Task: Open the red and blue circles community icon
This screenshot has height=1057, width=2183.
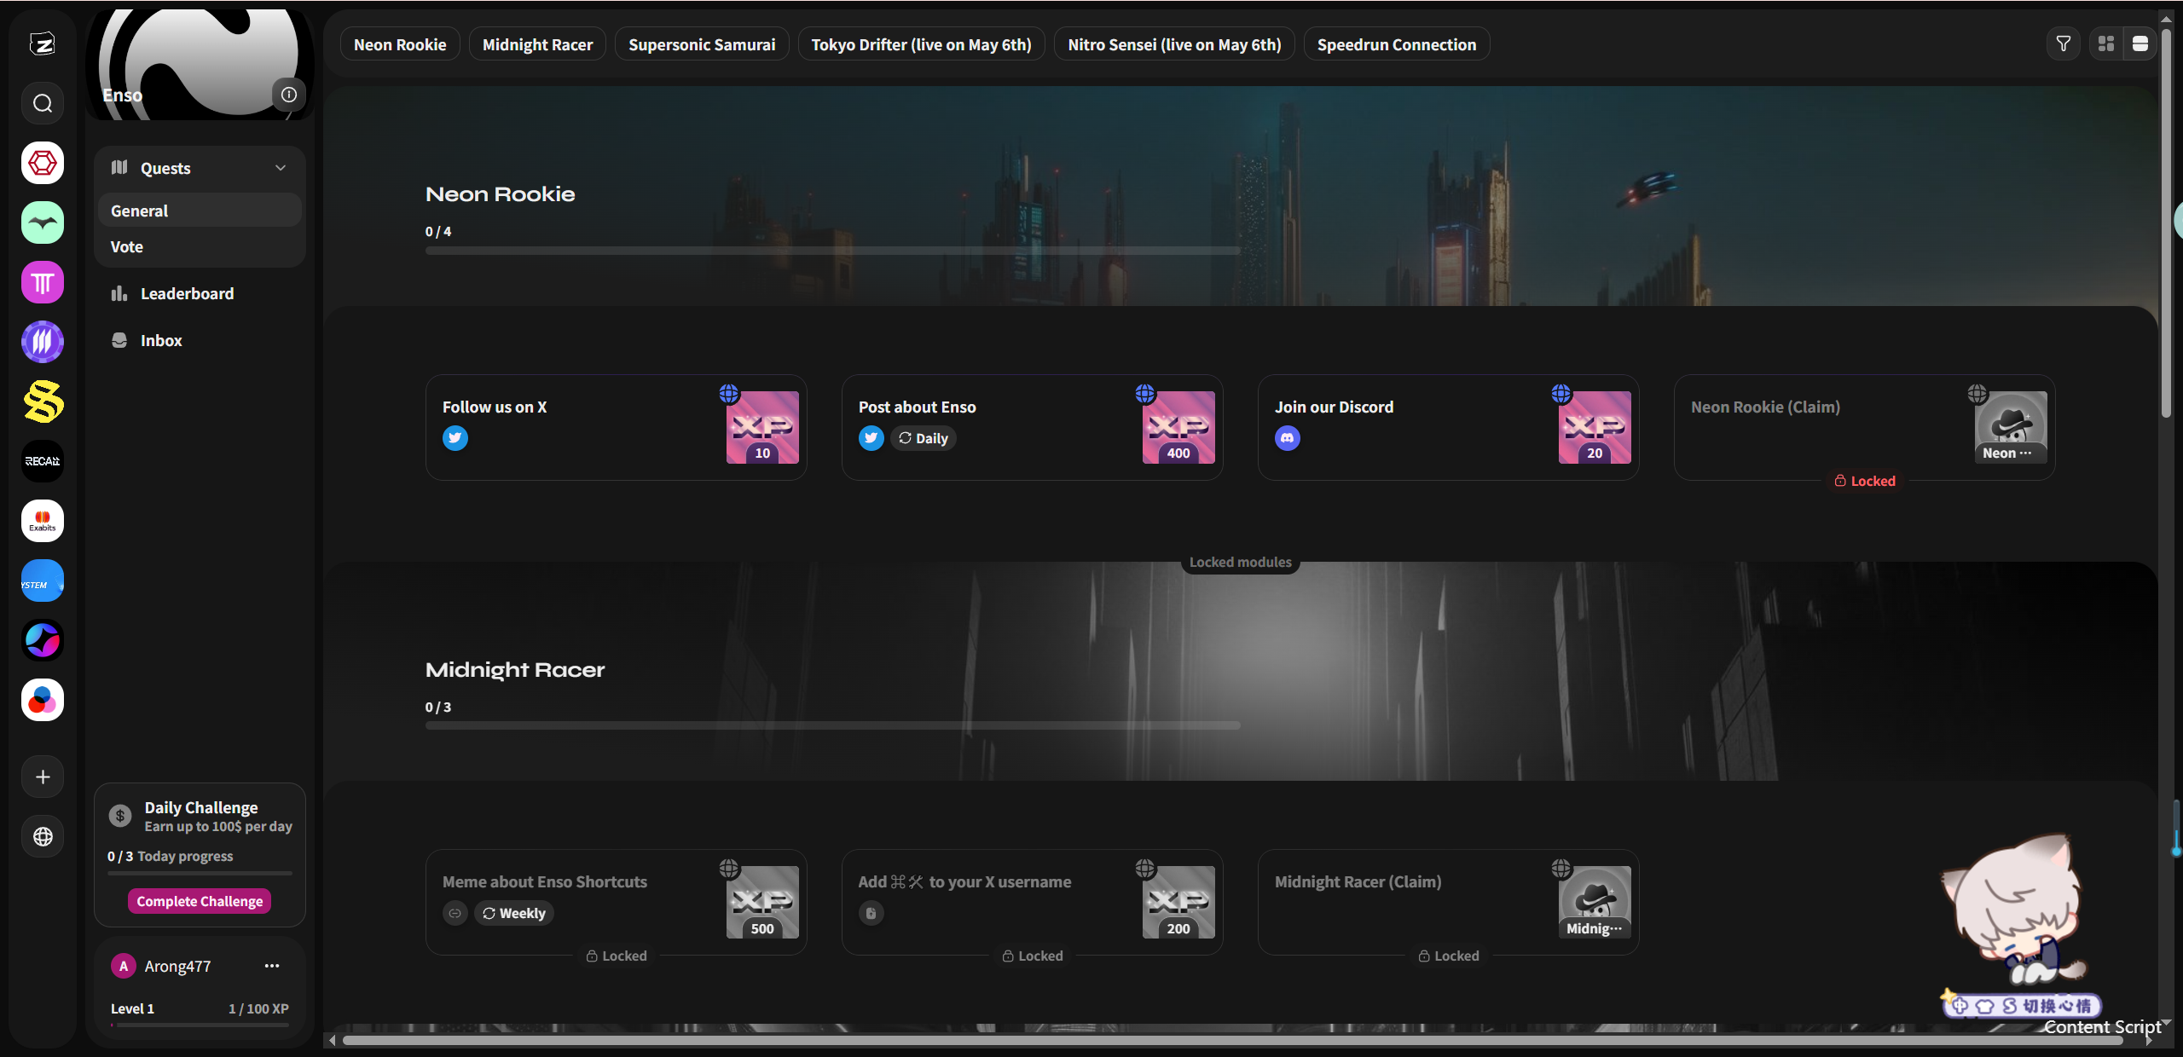Action: tap(43, 700)
